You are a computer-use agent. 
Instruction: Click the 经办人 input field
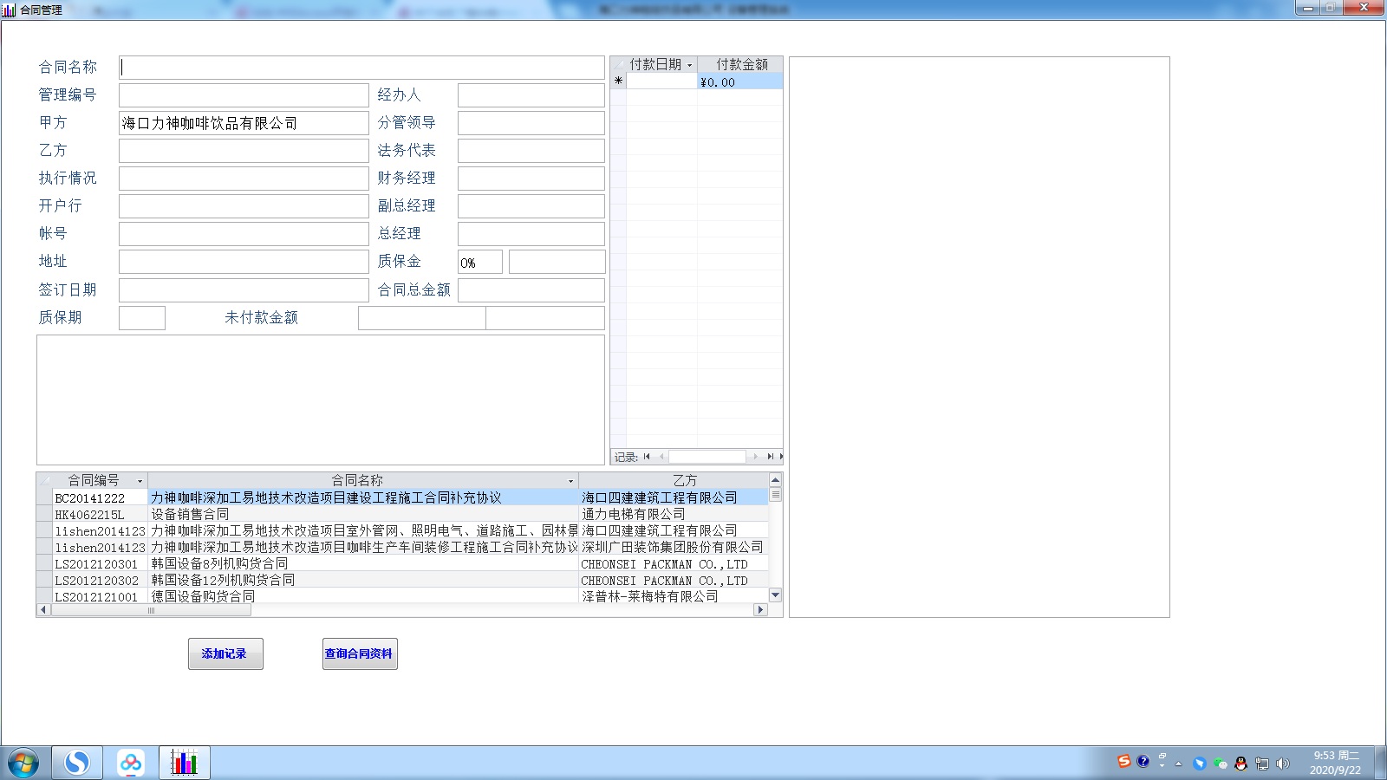(531, 95)
